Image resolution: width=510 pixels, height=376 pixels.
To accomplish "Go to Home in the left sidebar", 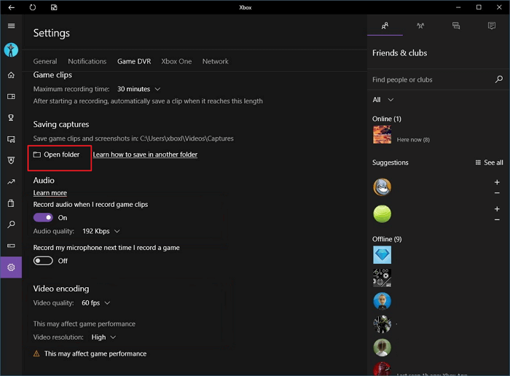I will pyautogui.click(x=11, y=75).
